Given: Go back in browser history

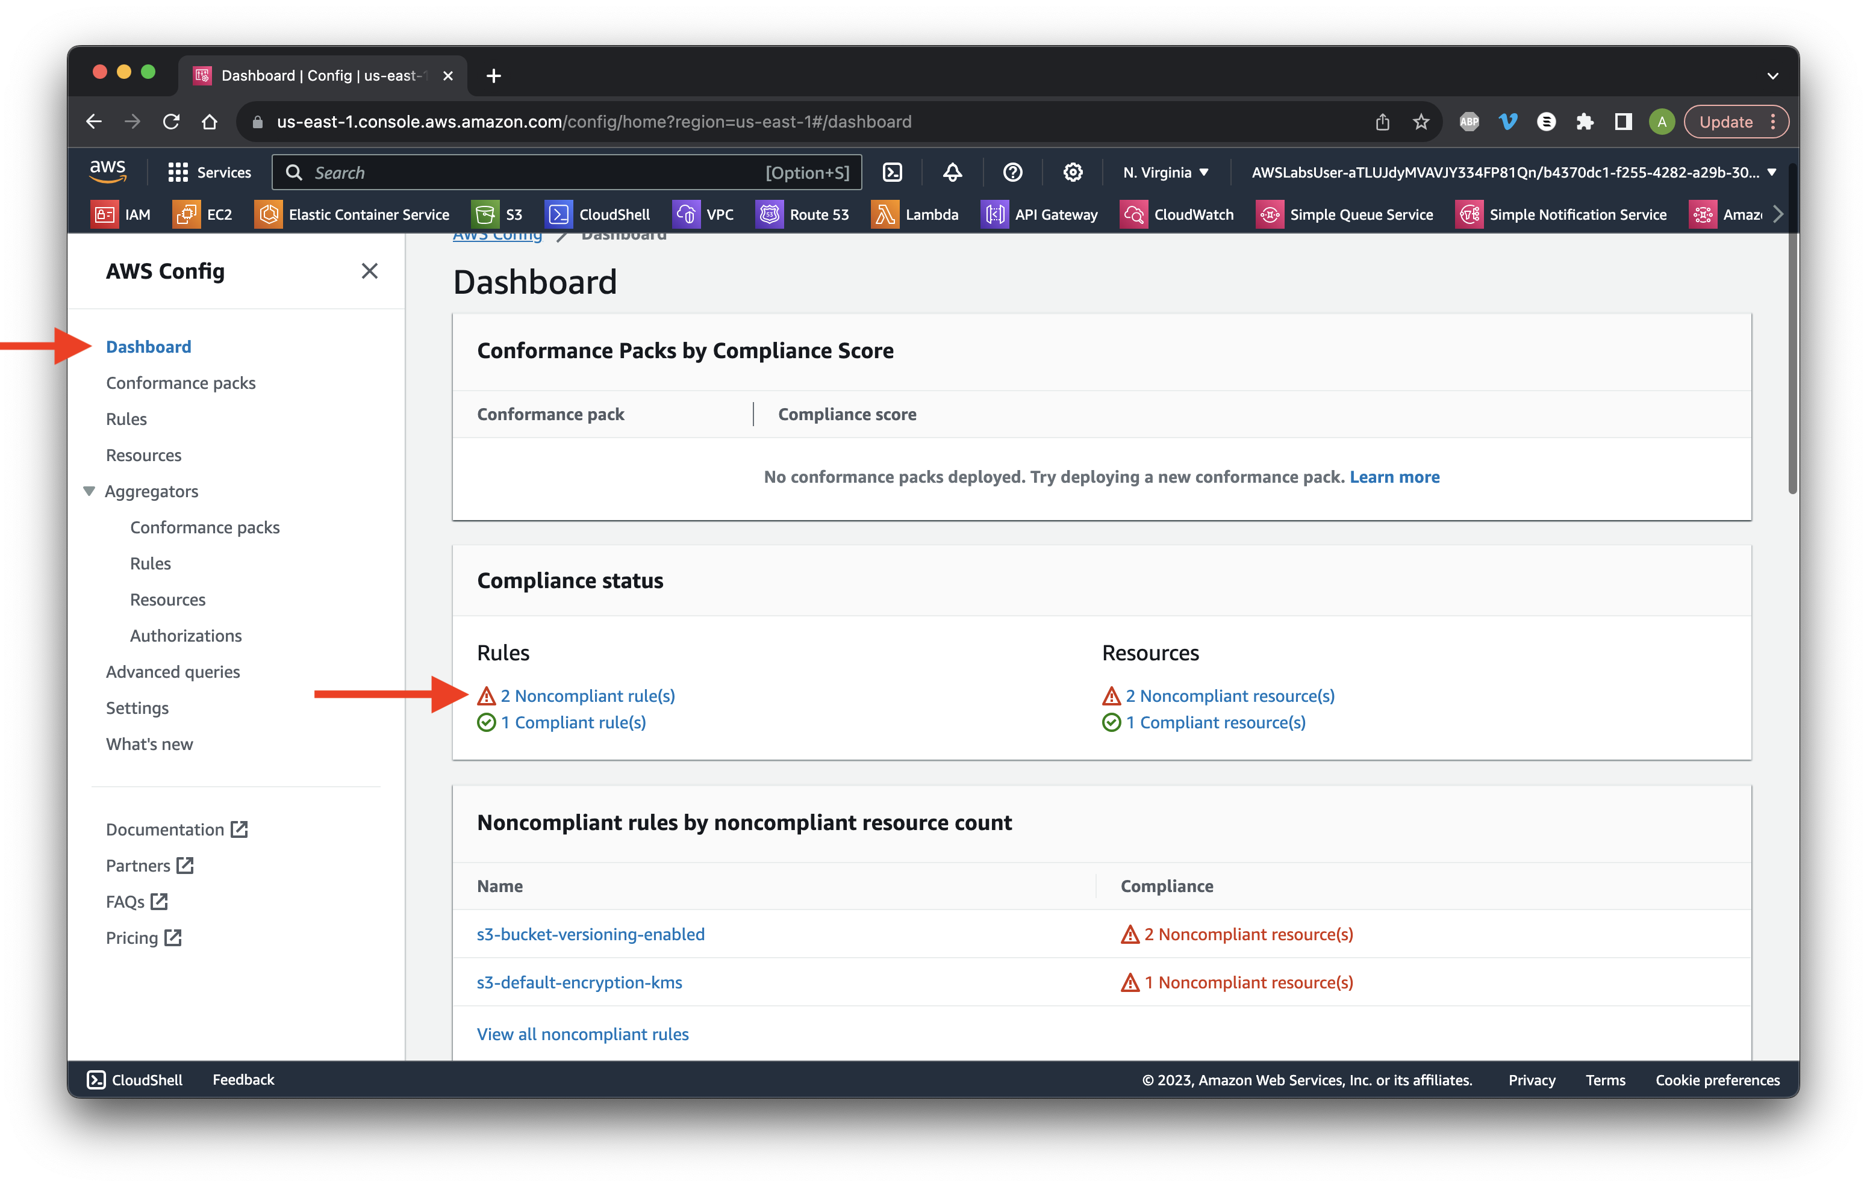Looking at the screenshot, I should coord(94,122).
